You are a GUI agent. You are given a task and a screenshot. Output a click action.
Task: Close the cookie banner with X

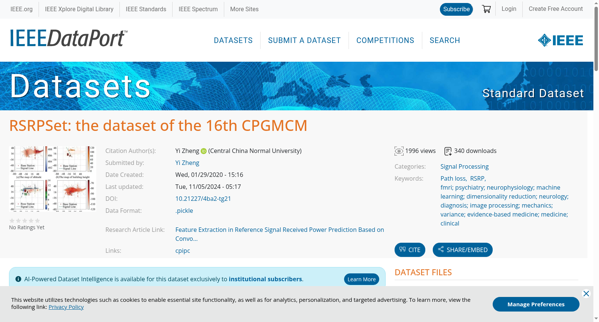click(x=586, y=294)
